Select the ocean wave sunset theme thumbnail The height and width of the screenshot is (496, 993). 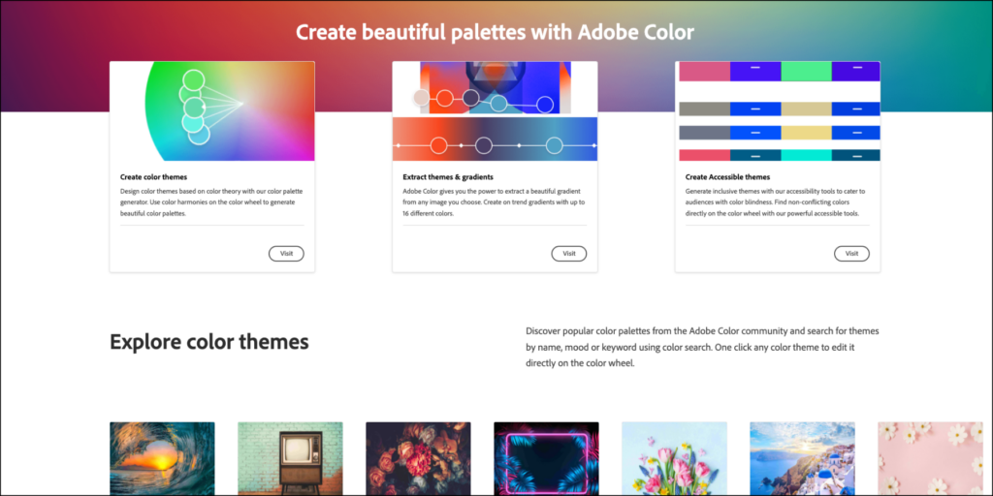click(162, 458)
